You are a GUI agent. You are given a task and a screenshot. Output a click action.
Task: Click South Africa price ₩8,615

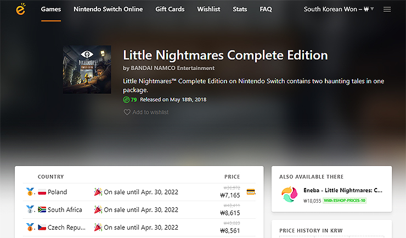point(230,213)
